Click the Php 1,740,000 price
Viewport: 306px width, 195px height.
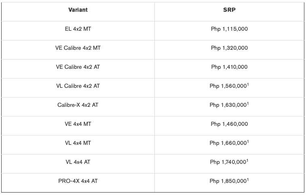tap(229, 162)
